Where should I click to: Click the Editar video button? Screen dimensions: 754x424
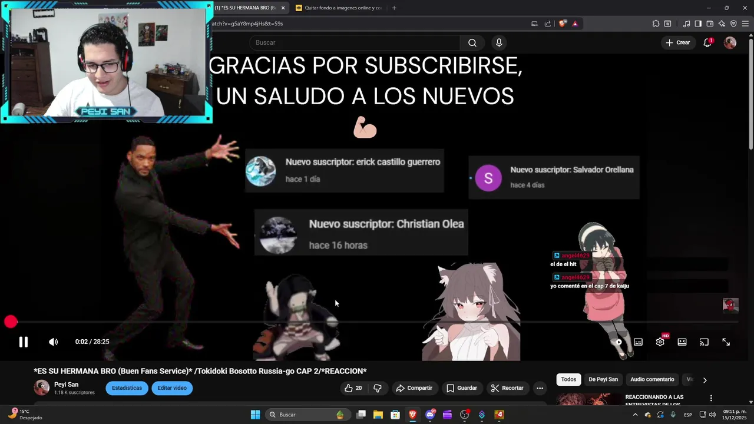[x=172, y=388]
